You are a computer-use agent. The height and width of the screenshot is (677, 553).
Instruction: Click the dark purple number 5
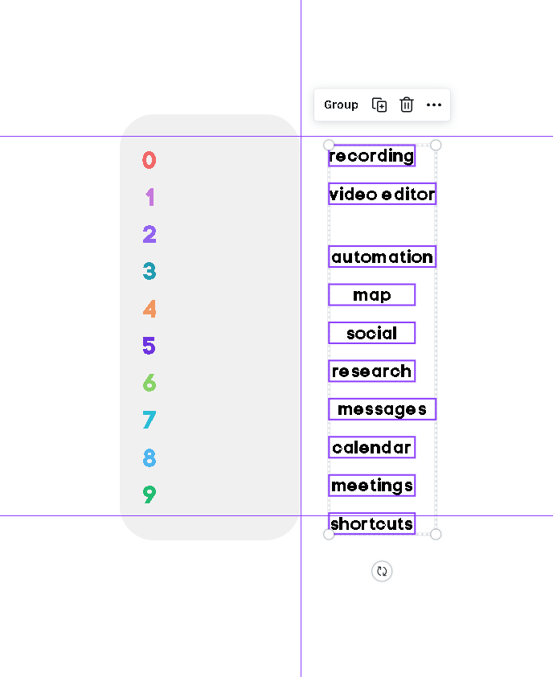coord(149,346)
